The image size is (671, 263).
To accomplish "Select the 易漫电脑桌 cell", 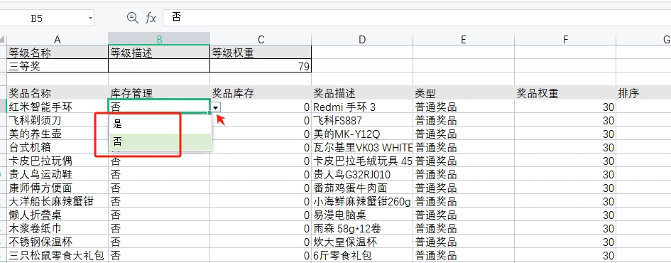I will [x=362, y=215].
